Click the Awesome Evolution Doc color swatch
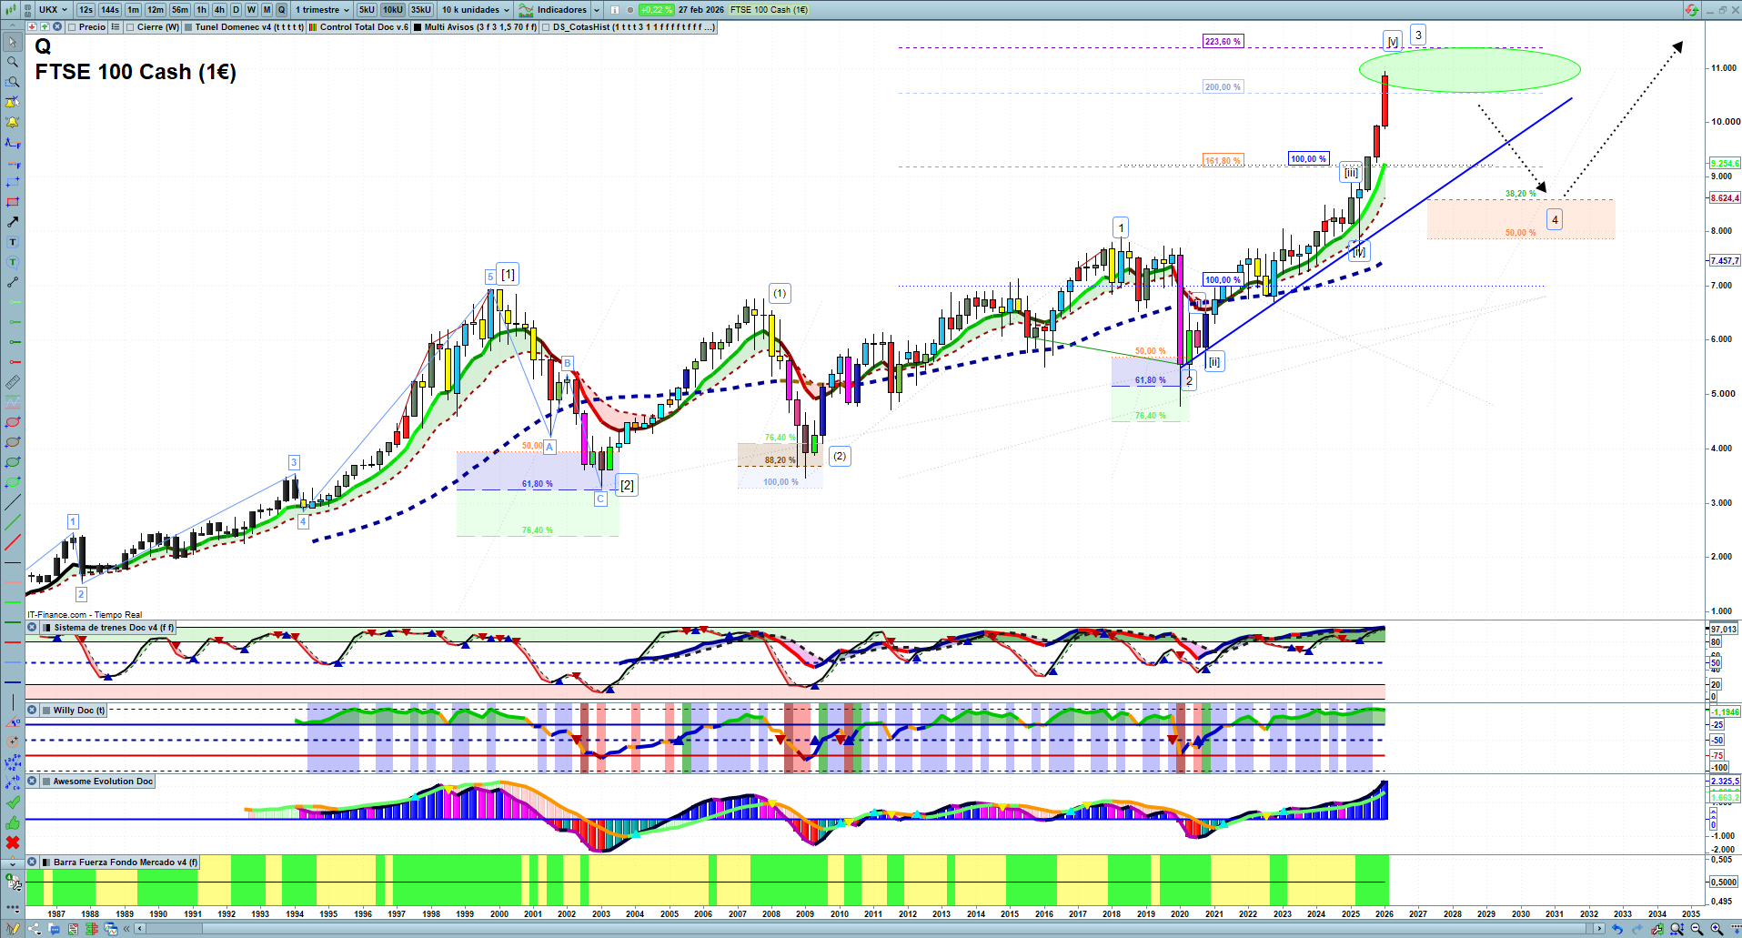The image size is (1742, 938). (x=45, y=782)
